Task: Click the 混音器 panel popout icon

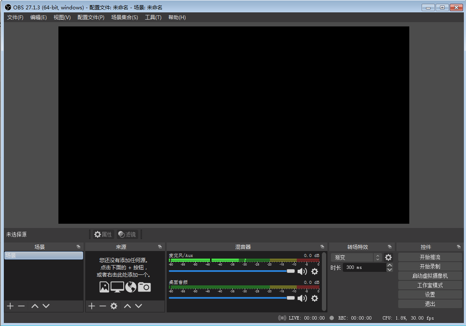Action: [x=322, y=246]
